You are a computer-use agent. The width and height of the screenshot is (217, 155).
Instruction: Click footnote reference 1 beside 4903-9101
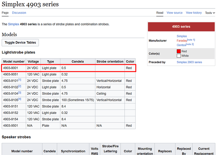coord(19,80)
